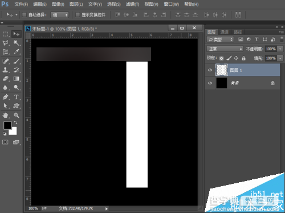Open the Layers panel flyout menu
Image resolution: width=285 pixels, height=213 pixels.
click(282, 32)
